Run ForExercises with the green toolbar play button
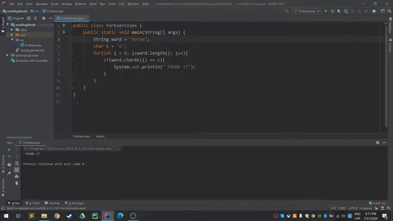Viewport: 393px width, 221px height. [x=326, y=11]
